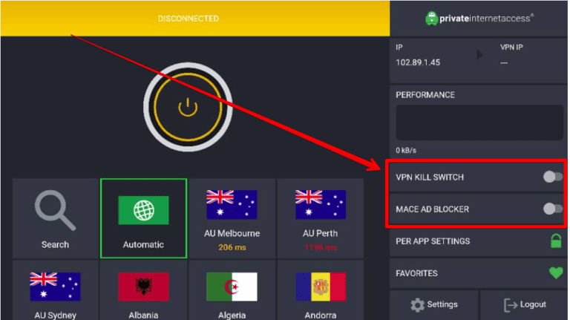This screenshot has height=320, width=570.
Task: Open the Per App Settings row
Action: click(479, 241)
